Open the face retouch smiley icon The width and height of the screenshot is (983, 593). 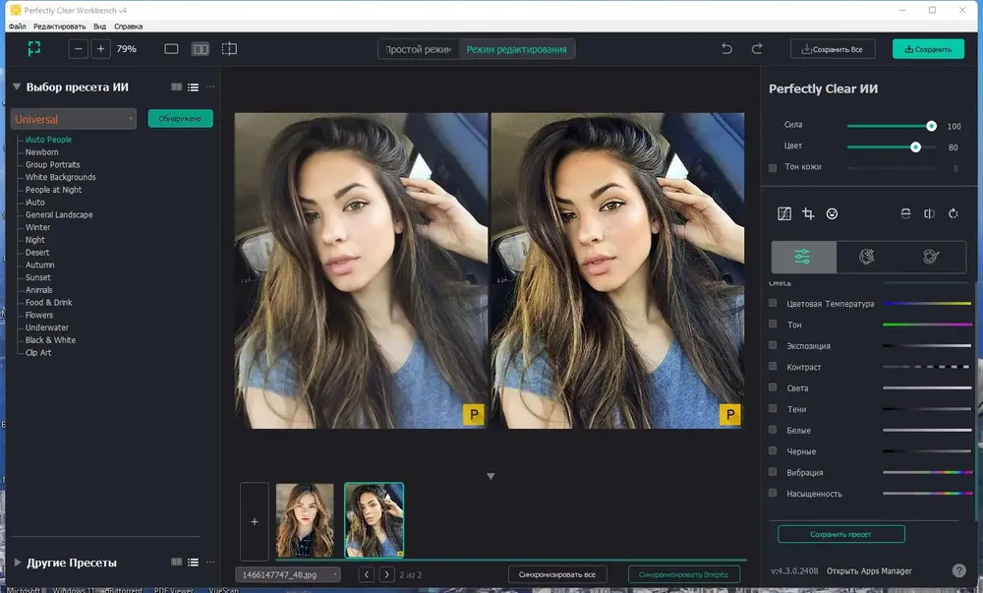click(x=832, y=213)
